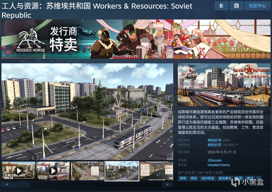
Task: Click the 策略 strategy tag
Action: 183,178
